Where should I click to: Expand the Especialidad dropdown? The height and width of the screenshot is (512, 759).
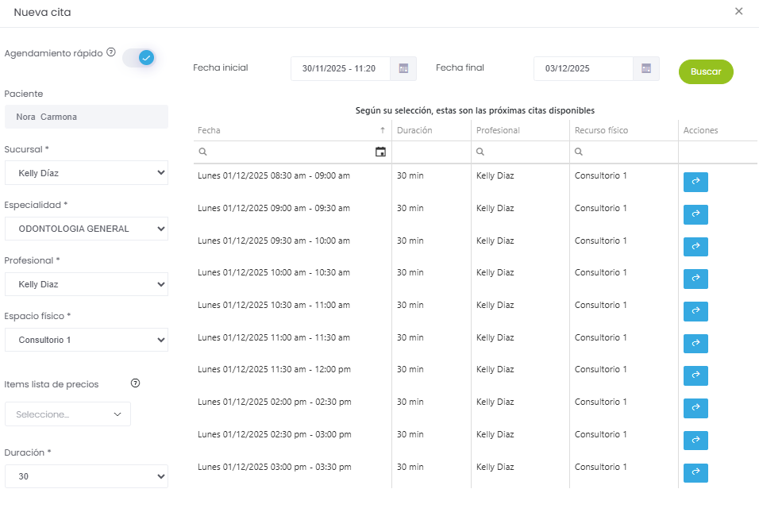coord(87,229)
